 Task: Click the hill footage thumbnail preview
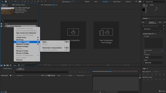(8, 11)
